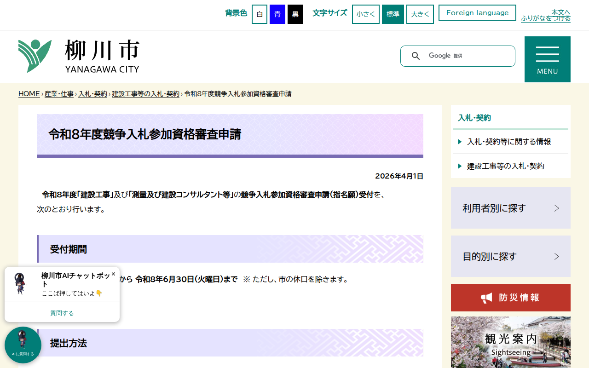Go to HOME breadcrumb
589x368 pixels.
pos(29,94)
